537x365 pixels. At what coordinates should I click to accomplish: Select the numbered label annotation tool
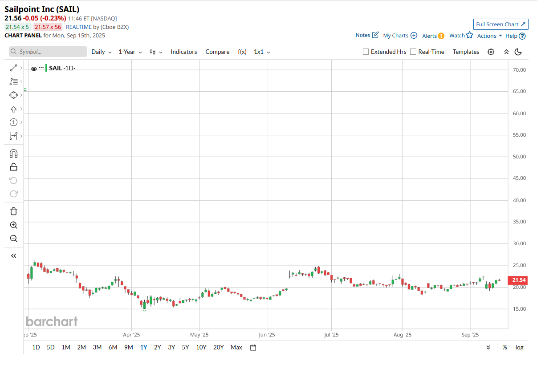[x=13, y=122]
